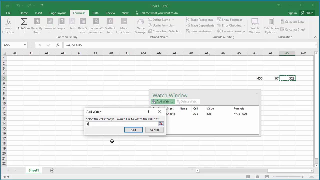The image size is (320, 180).
Task: Switch to the Home tab
Action: pyautogui.click(x=23, y=13)
